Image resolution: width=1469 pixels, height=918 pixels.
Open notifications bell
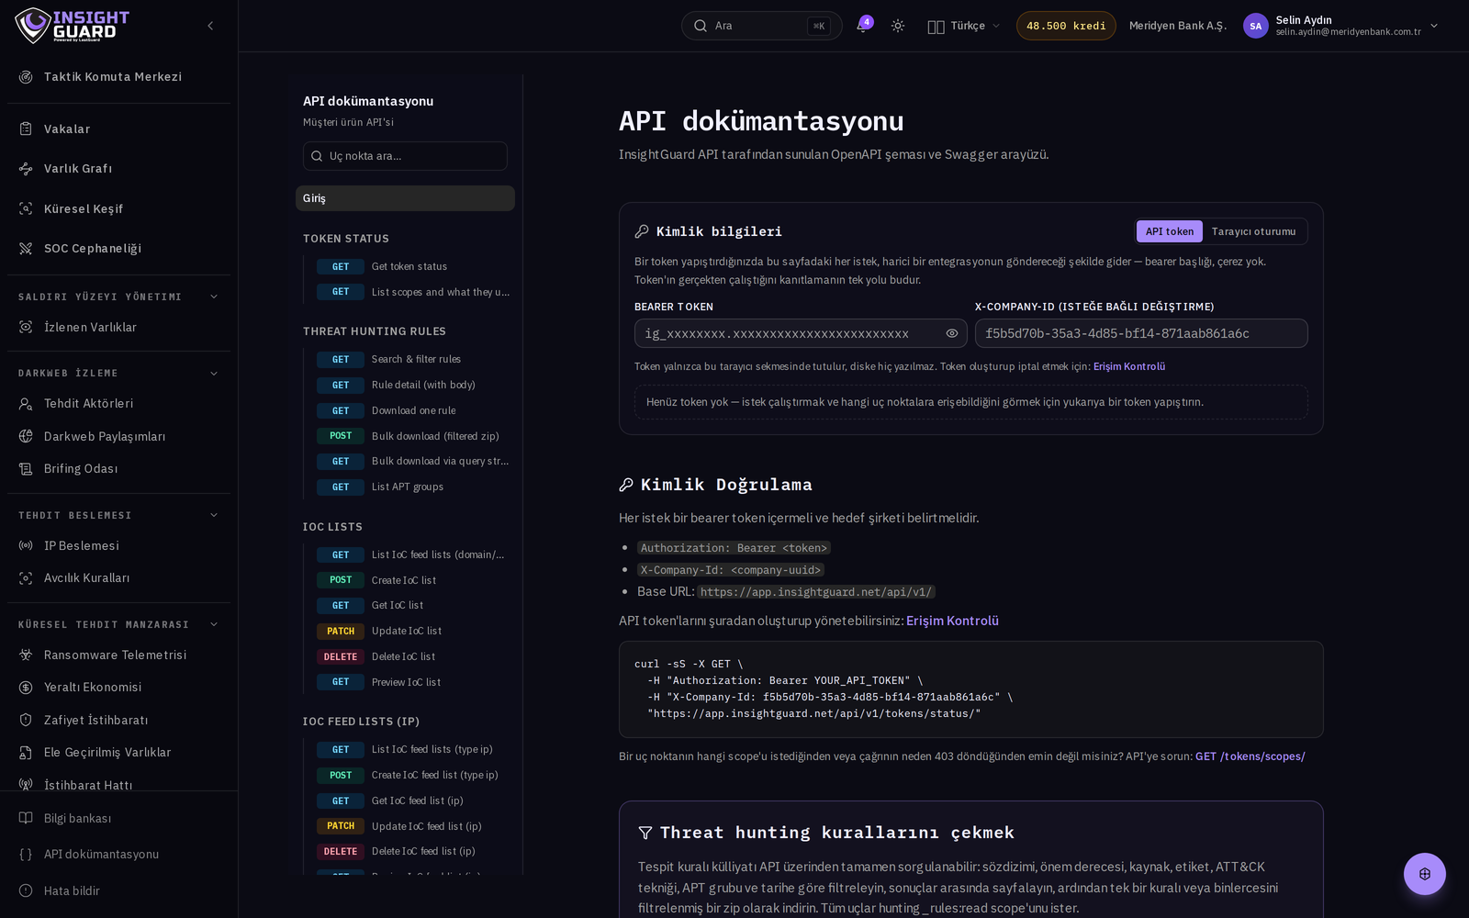[x=862, y=26]
